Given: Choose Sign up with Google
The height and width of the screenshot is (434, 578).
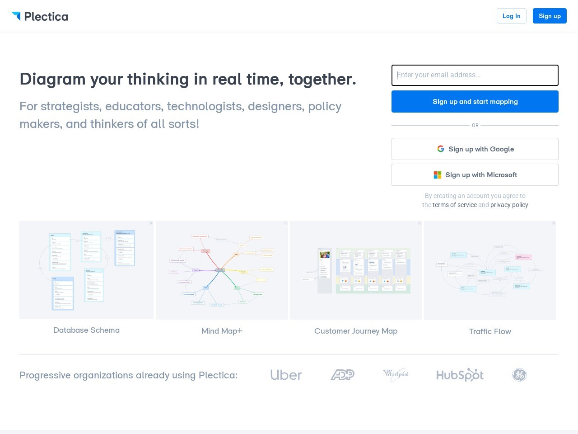Looking at the screenshot, I should pyautogui.click(x=475, y=149).
